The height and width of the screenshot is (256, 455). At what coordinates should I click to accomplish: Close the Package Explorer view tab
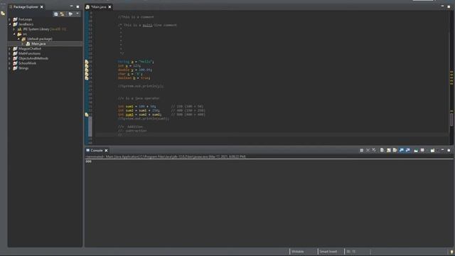42,6
